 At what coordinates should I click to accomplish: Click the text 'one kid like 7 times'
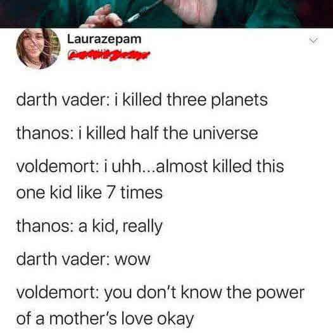pos(89,192)
